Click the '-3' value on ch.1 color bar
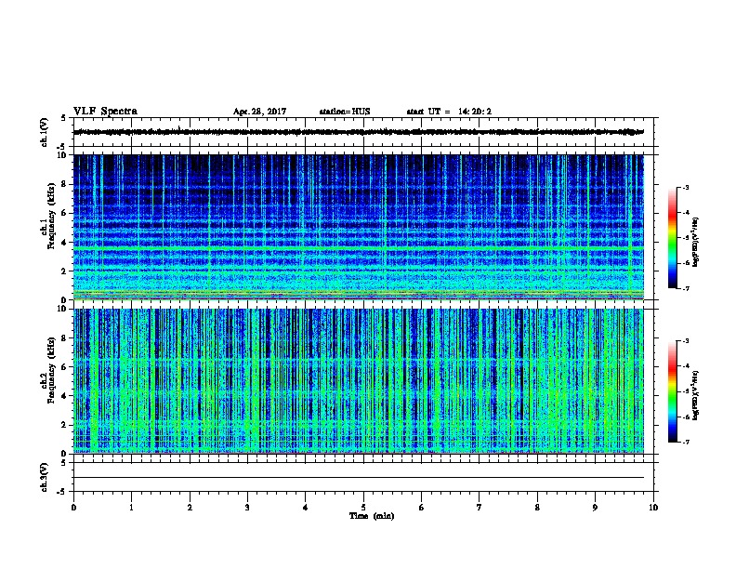The height and width of the screenshot is (569, 736). click(685, 188)
